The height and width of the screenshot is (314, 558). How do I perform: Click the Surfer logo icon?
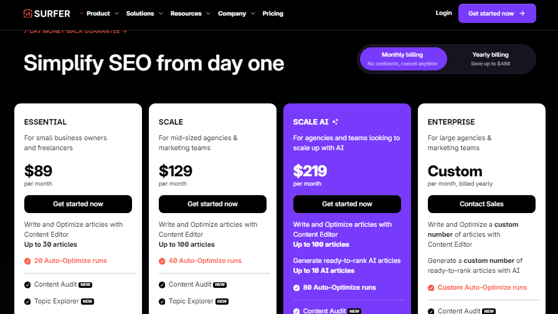tap(28, 14)
